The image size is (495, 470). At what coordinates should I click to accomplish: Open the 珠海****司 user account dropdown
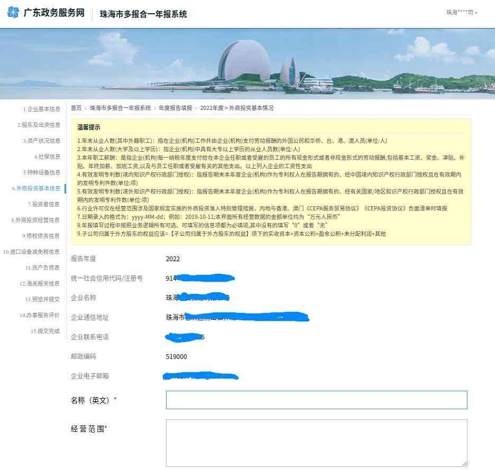coord(462,12)
